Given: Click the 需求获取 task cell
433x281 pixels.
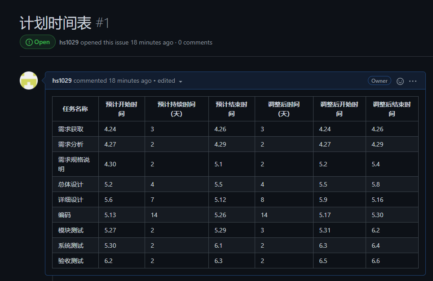Looking at the screenshot, I should 71,129.
